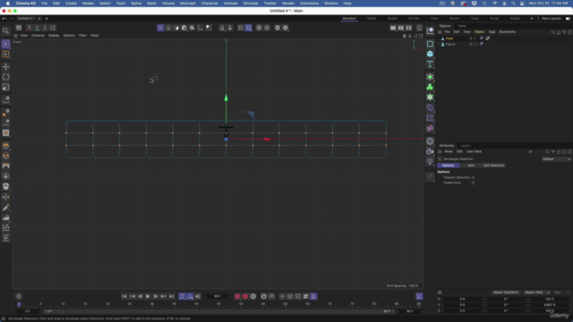The image size is (573, 322).
Task: Select the Move tool in left toolbar
Action: (x=6, y=66)
